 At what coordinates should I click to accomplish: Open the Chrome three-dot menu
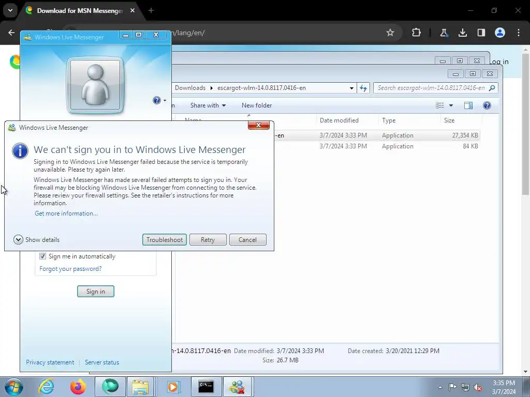519,33
